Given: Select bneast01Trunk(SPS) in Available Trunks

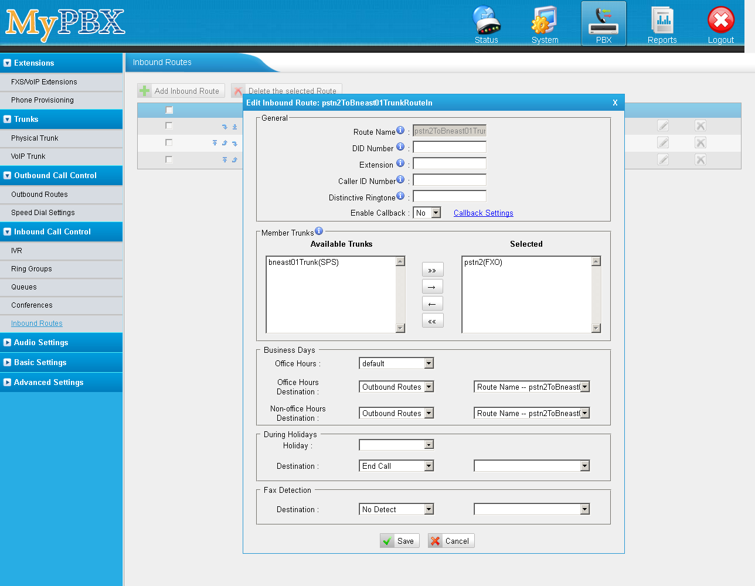Looking at the screenshot, I should tap(304, 263).
